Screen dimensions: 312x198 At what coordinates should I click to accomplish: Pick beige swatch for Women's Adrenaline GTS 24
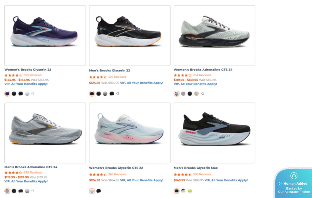tap(196, 94)
